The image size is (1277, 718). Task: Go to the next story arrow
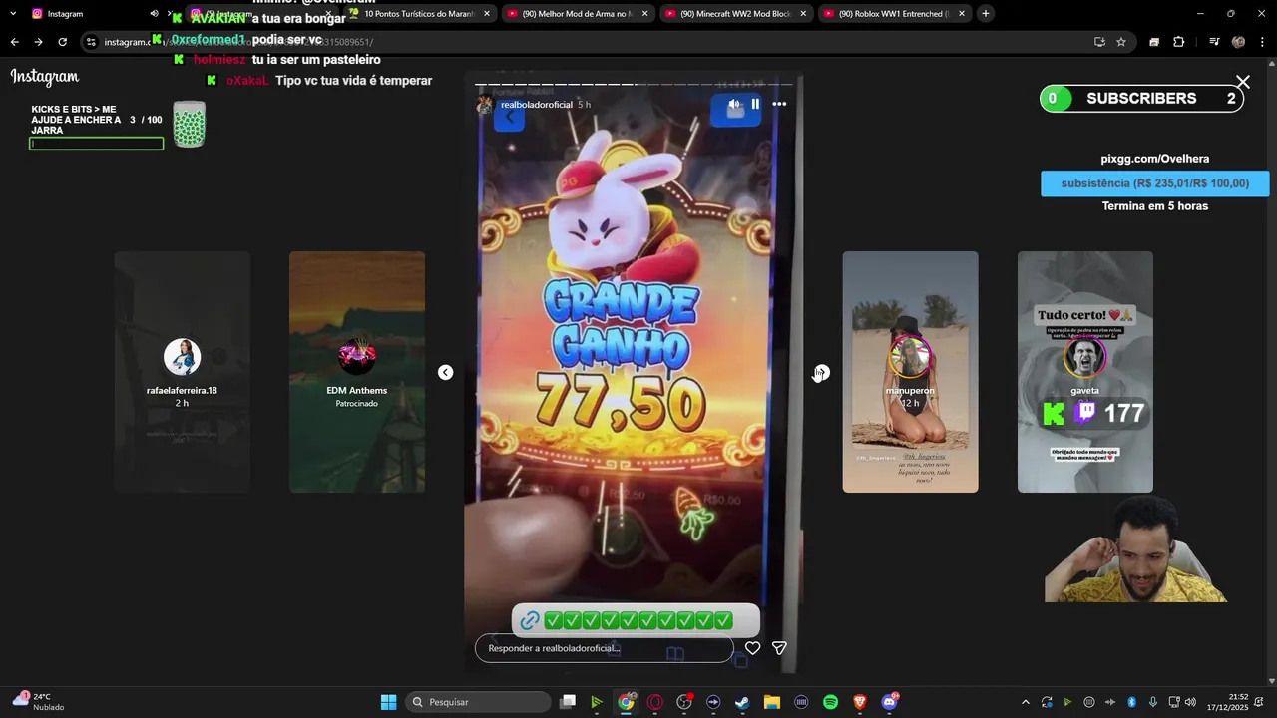click(820, 372)
